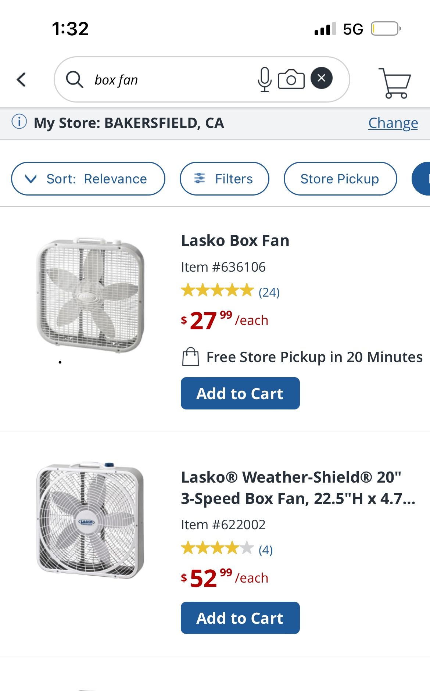View the 24 reviews for Lasko Box Fan
Screen dimensions: 430x691
pos(269,293)
